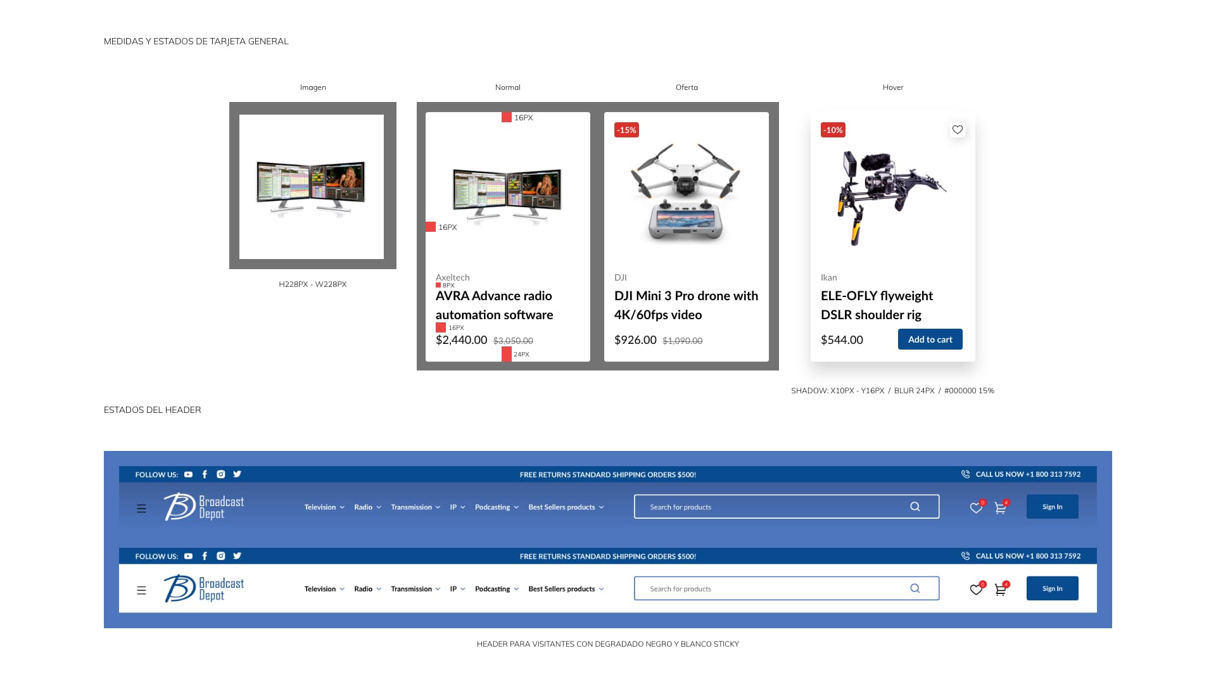
Task: Click the $544.00 price
Action: click(x=842, y=340)
